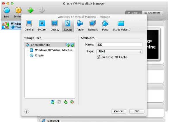Add hard disk to IDE controller

point(72,45)
